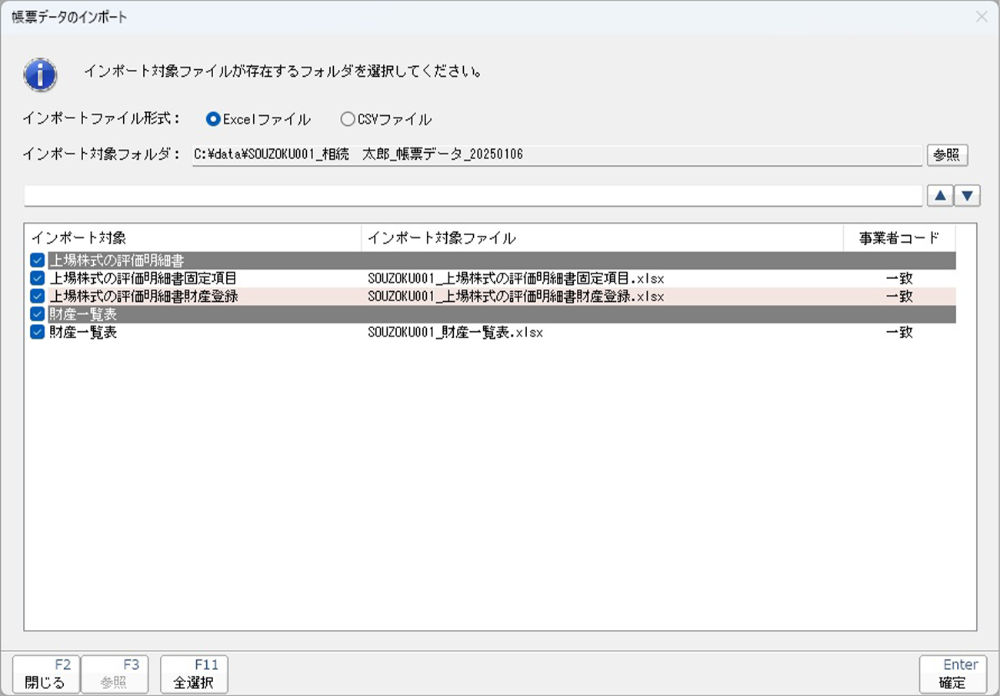Close the import dialog with X
Viewport: 1000px width, 696px height.
pos(982,17)
